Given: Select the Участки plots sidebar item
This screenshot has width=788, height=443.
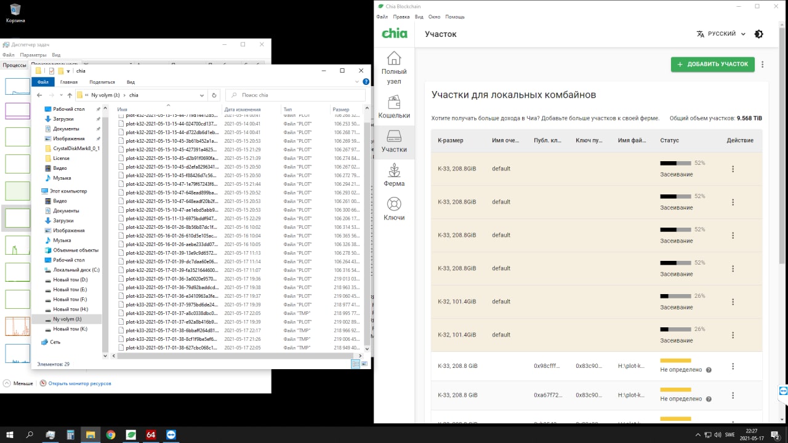Looking at the screenshot, I should coord(394,141).
